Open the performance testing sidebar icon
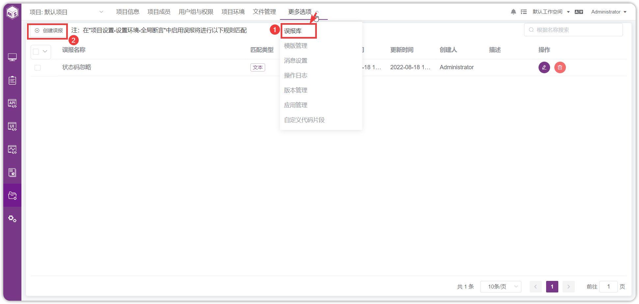Viewport: 639px width, 304px height. tap(12, 150)
